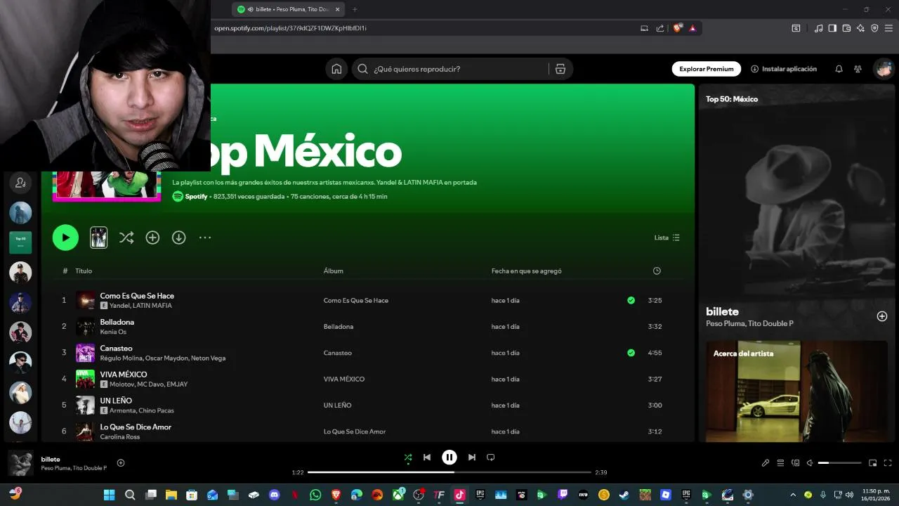Image resolution: width=899 pixels, height=506 pixels.
Task: Toggle repeat mode in player bar
Action: pyautogui.click(x=491, y=458)
